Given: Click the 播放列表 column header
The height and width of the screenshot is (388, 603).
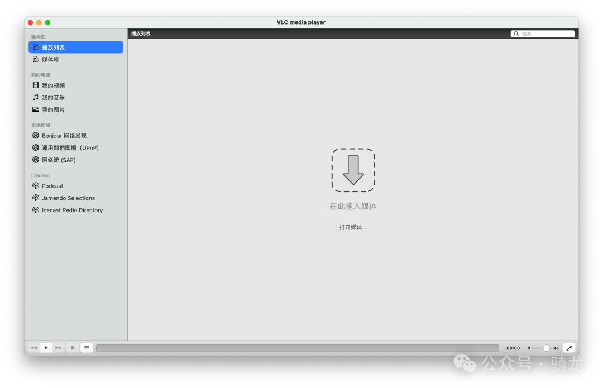Looking at the screenshot, I should pos(141,33).
